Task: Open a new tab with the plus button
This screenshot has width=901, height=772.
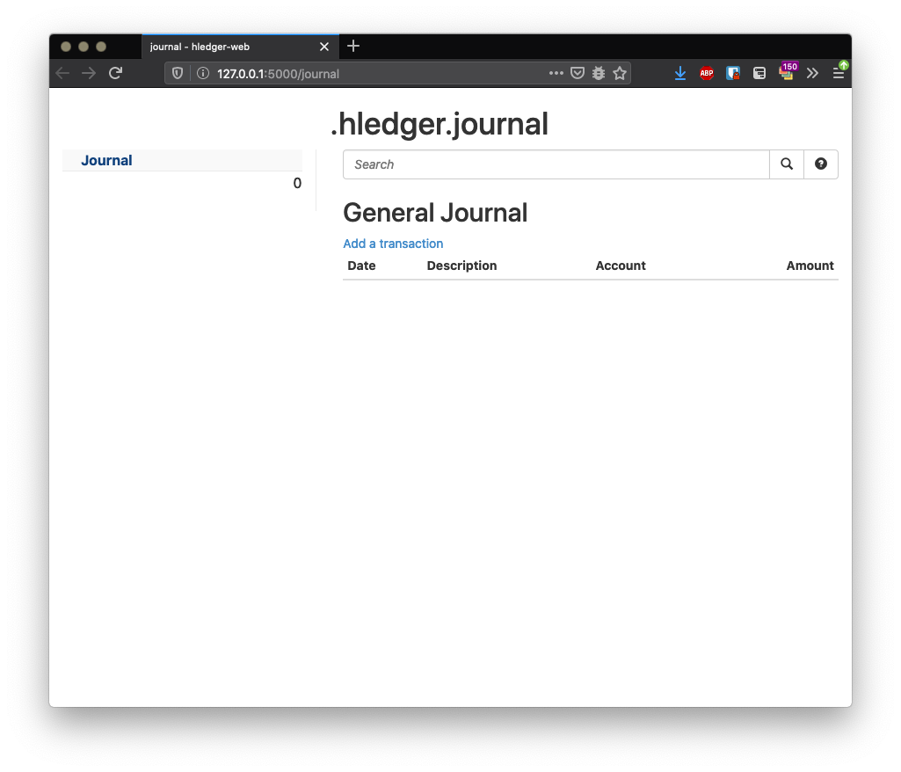Action: 353,46
